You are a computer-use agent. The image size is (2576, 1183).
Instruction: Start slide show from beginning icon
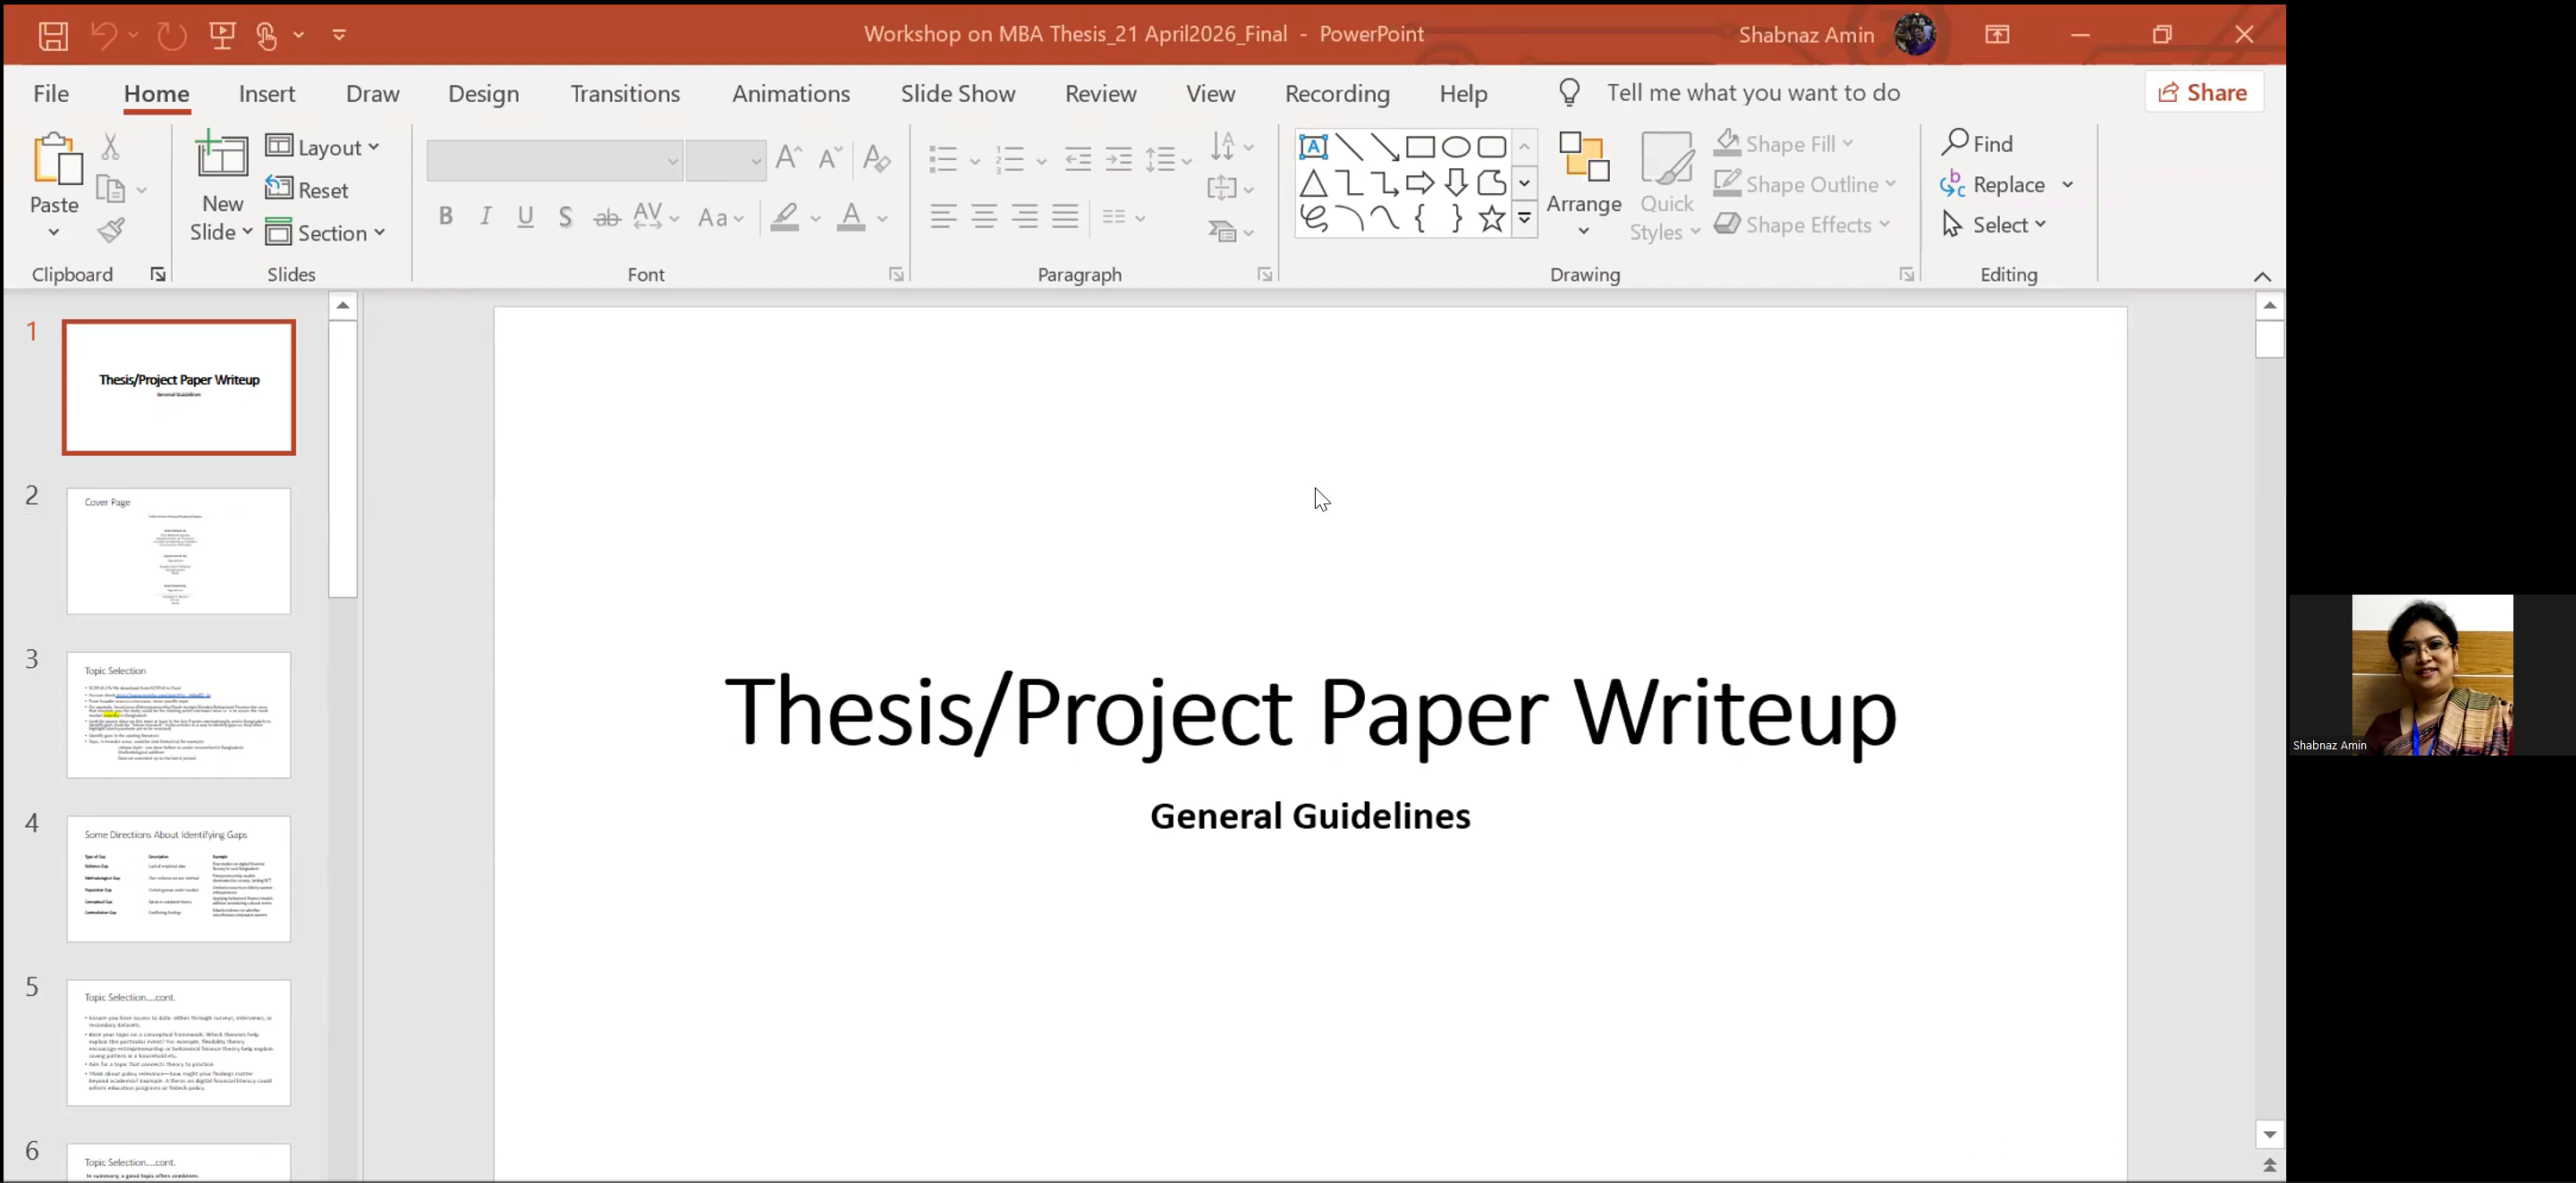click(x=222, y=35)
